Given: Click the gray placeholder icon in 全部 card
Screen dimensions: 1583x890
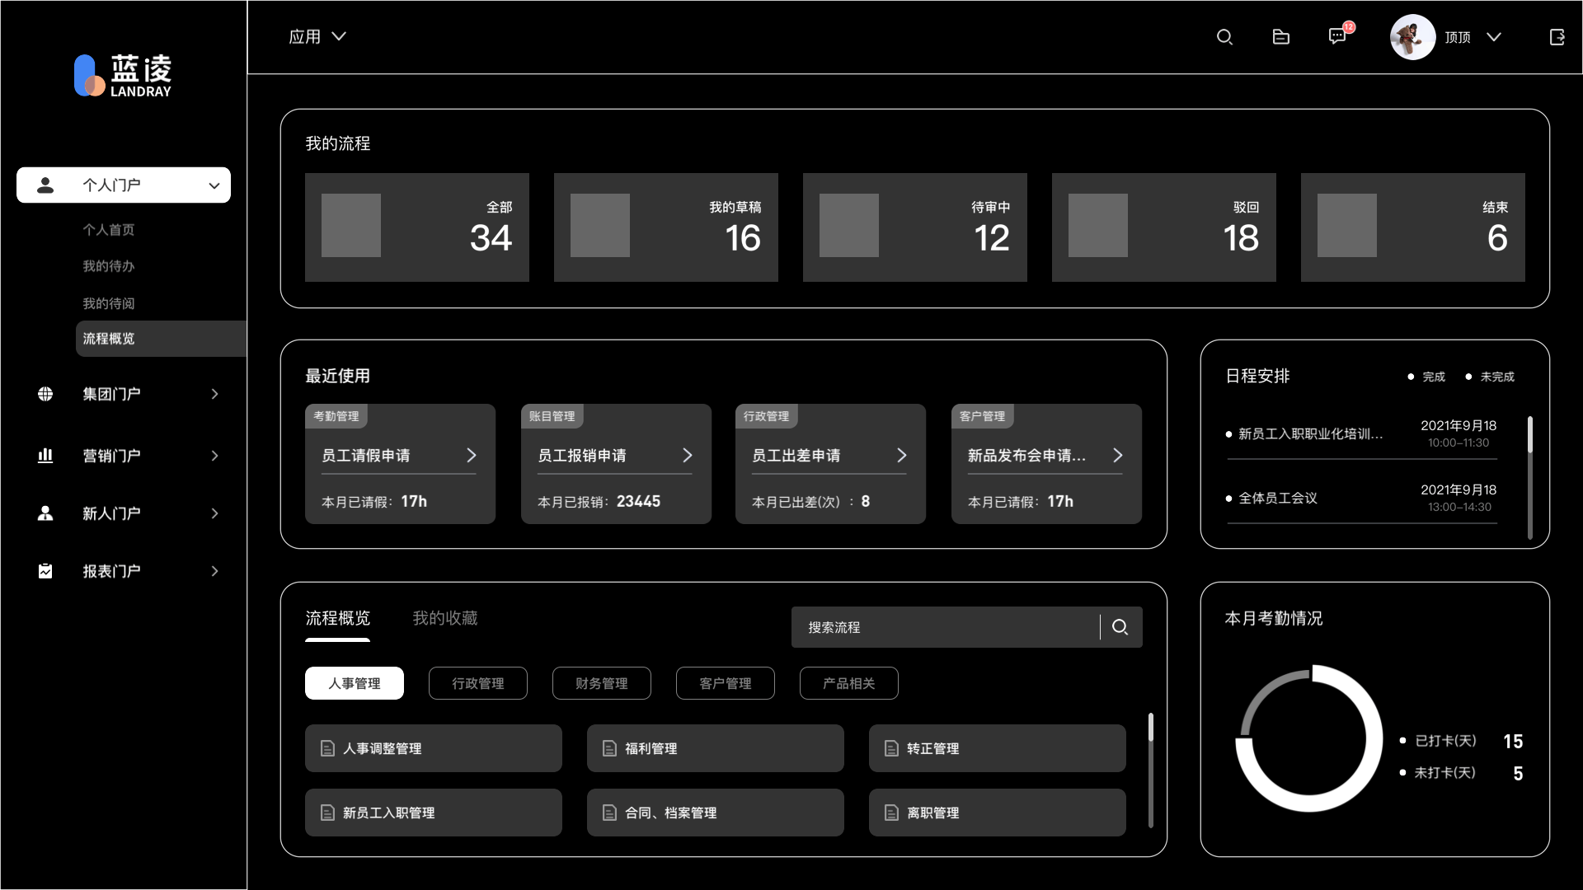Looking at the screenshot, I should 351,225.
